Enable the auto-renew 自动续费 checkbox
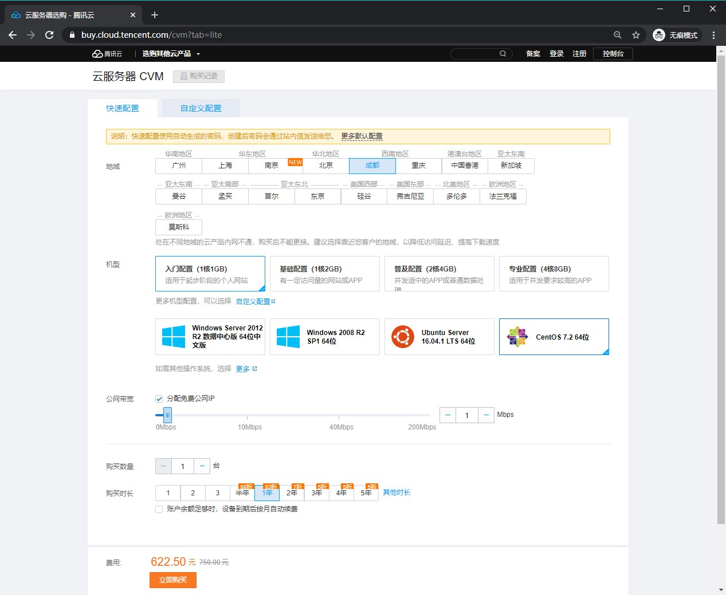 pos(159,509)
